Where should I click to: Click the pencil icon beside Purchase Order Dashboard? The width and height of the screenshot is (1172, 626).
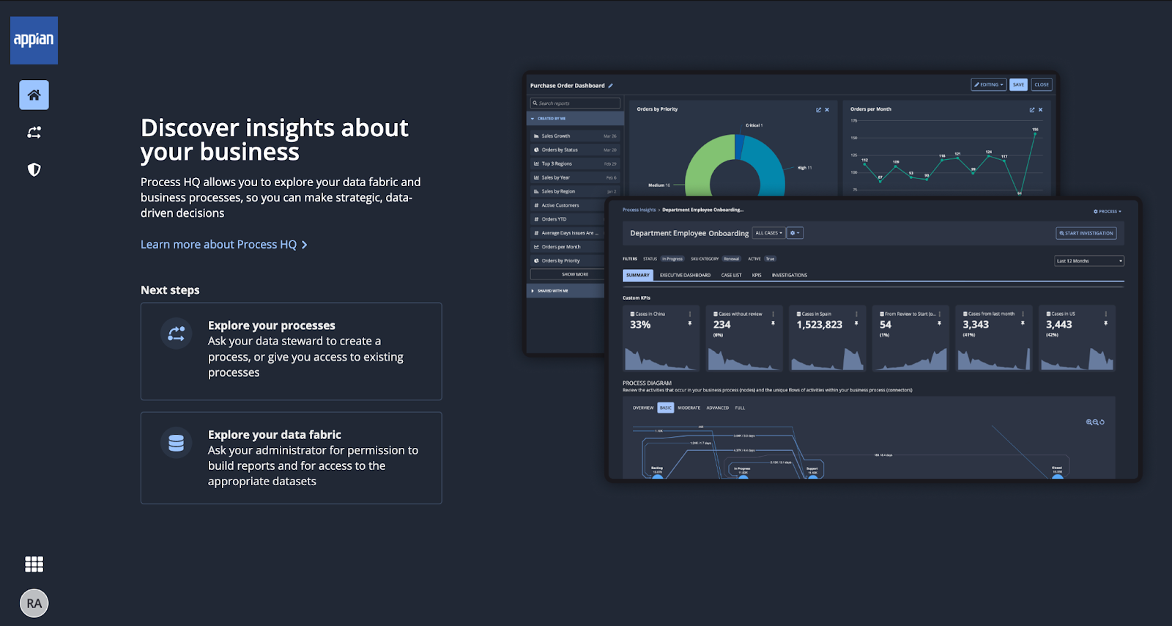point(610,86)
